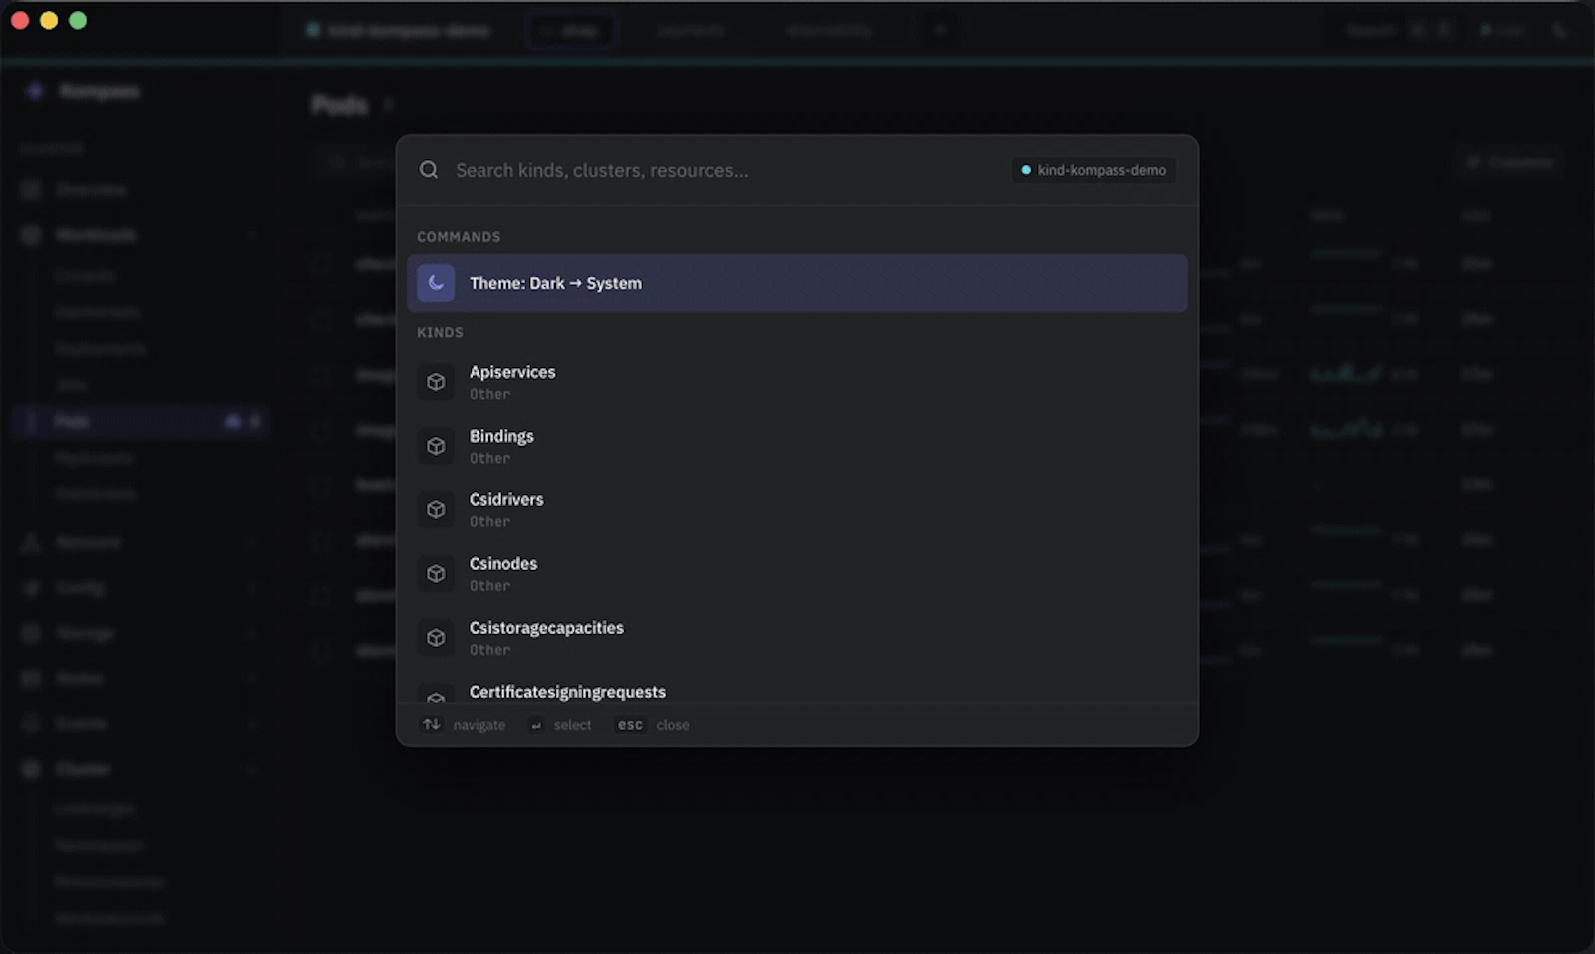Click the 'COMMANDS' section heading
This screenshot has width=1595, height=954.
(x=459, y=237)
